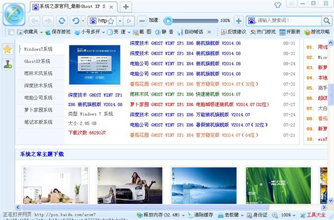Open 开服表 toolbar item
Screen dimensions: 334x220
pyautogui.click(x=289, y=32)
